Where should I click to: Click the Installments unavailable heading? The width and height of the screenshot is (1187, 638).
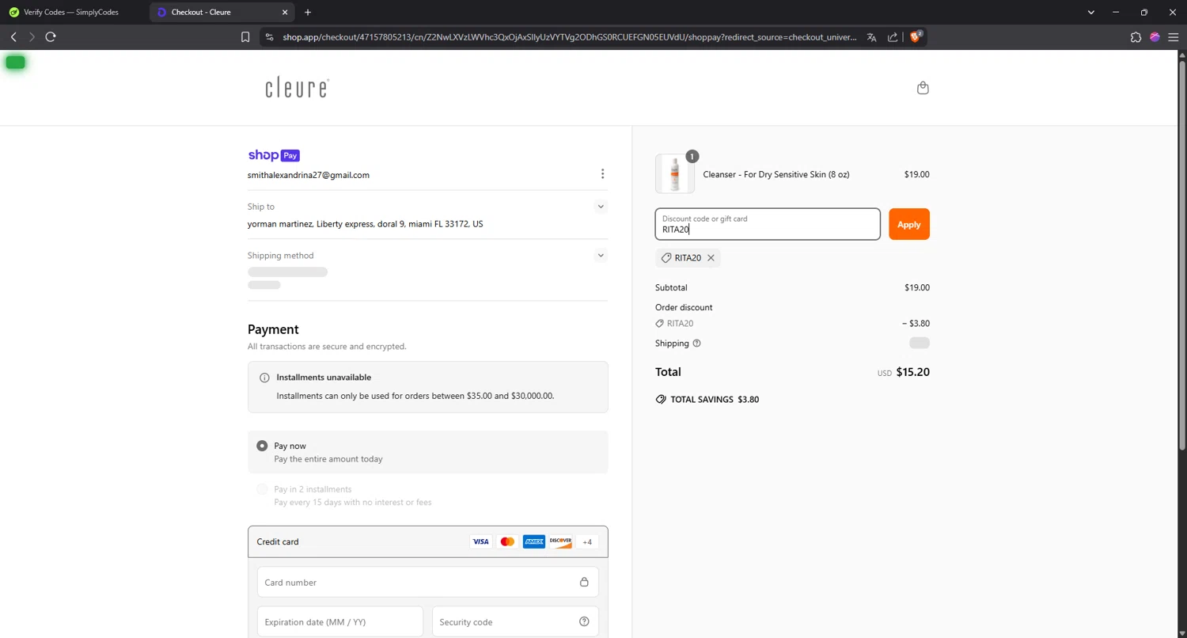click(x=324, y=378)
